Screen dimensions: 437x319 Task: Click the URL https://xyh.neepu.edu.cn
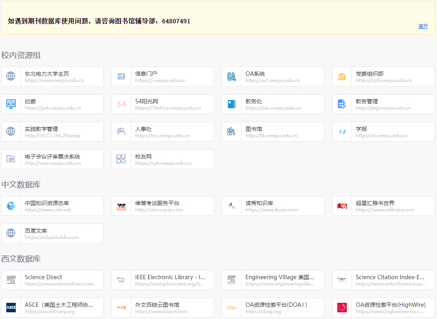coord(163,163)
